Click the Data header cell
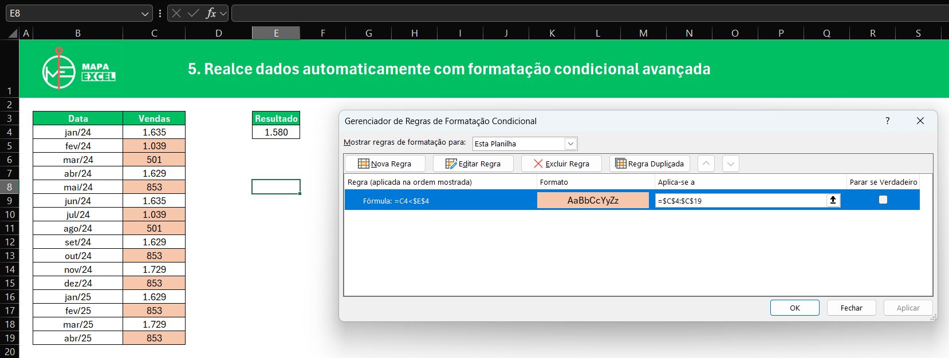The image size is (949, 358). 78,118
